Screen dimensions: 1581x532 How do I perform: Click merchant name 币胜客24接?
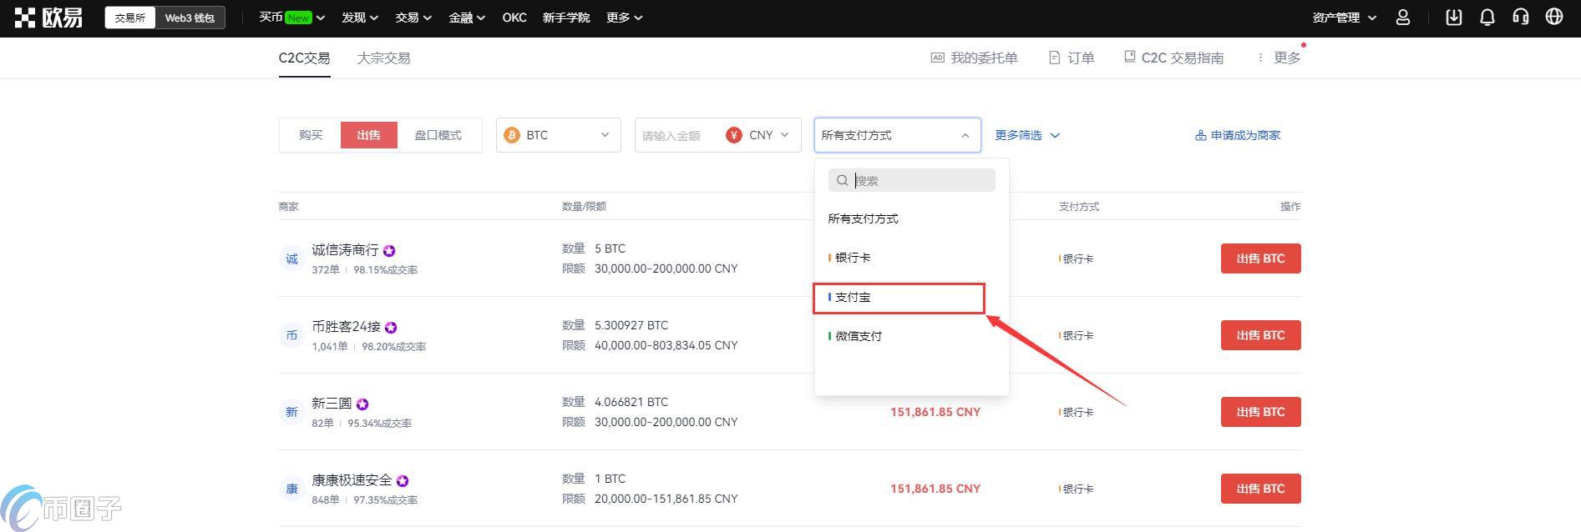(x=346, y=327)
